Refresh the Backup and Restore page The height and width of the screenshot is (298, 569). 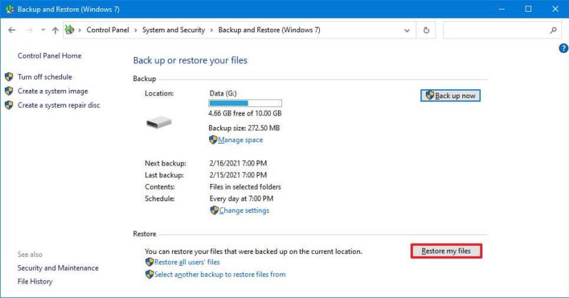tap(427, 30)
